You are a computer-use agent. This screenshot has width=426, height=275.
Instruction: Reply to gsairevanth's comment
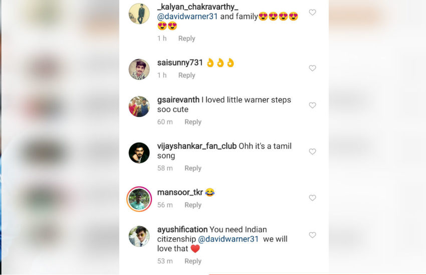pos(193,122)
